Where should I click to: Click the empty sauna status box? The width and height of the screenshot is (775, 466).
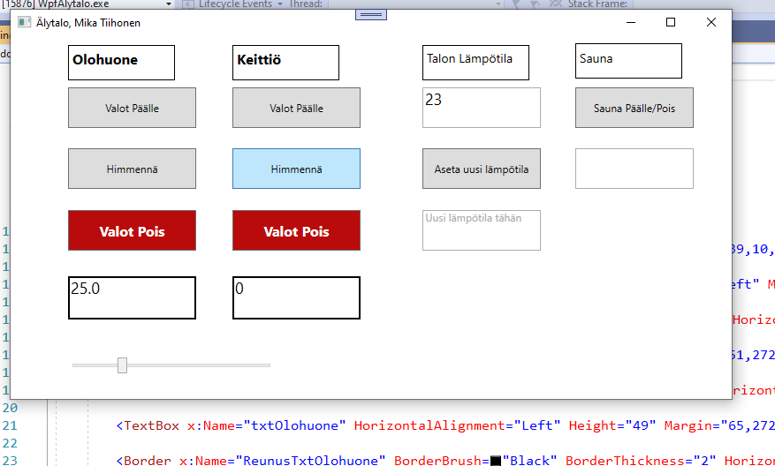(x=634, y=169)
